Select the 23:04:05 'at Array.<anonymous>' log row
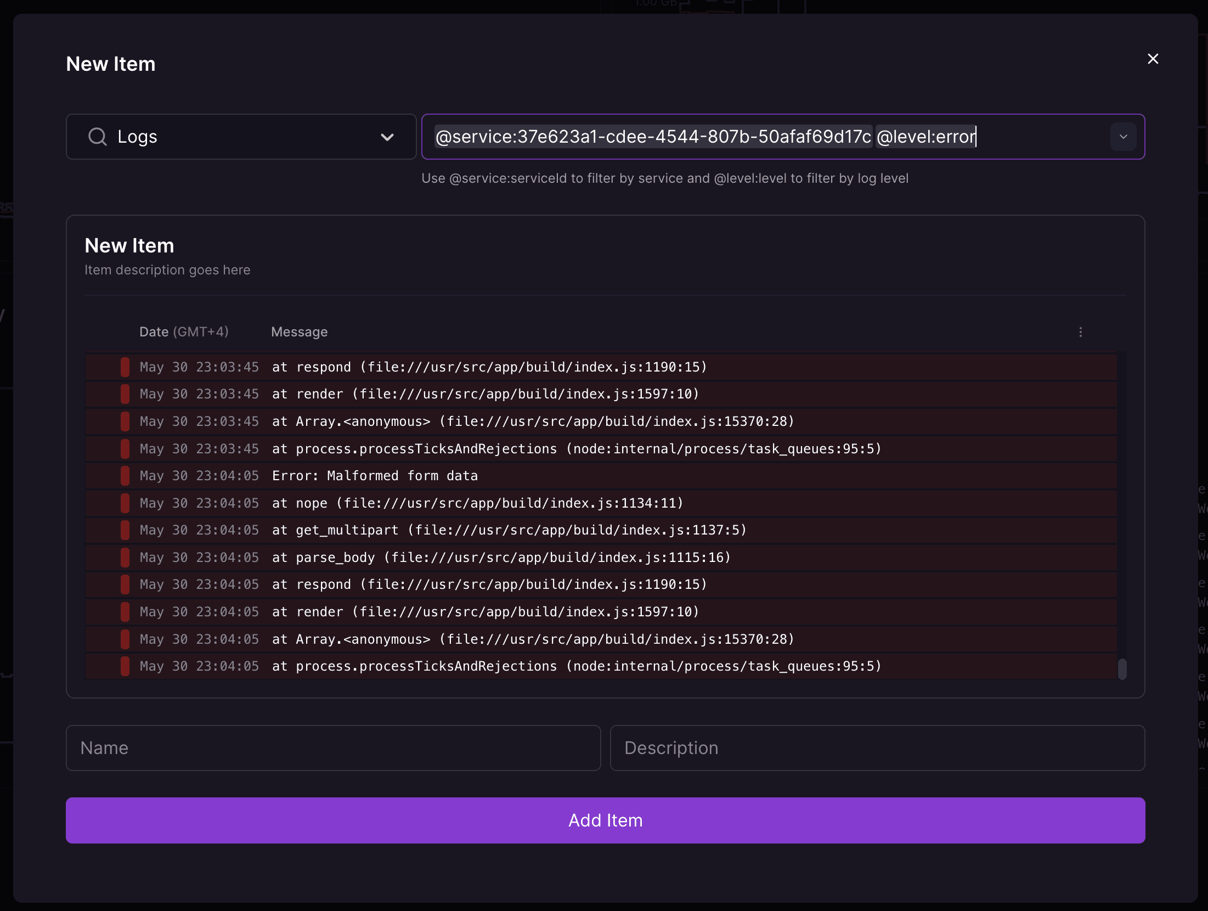Image resolution: width=1208 pixels, height=911 pixels. click(601, 639)
